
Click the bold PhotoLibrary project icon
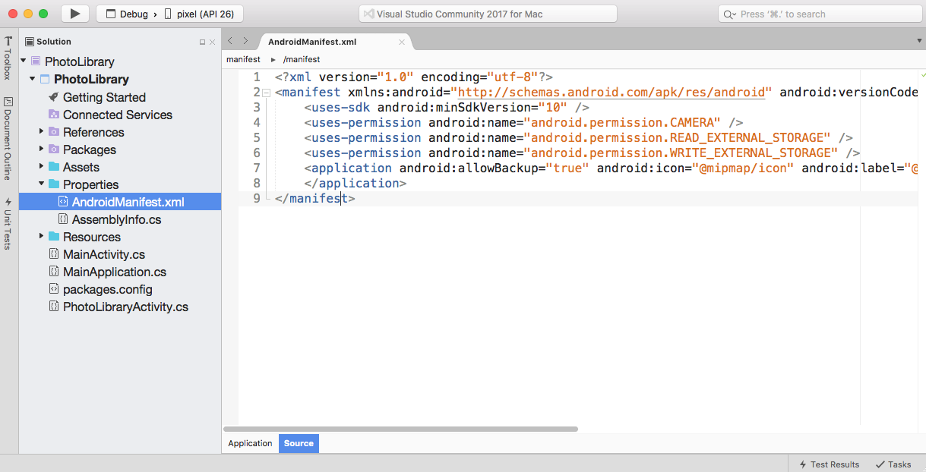(x=45, y=79)
